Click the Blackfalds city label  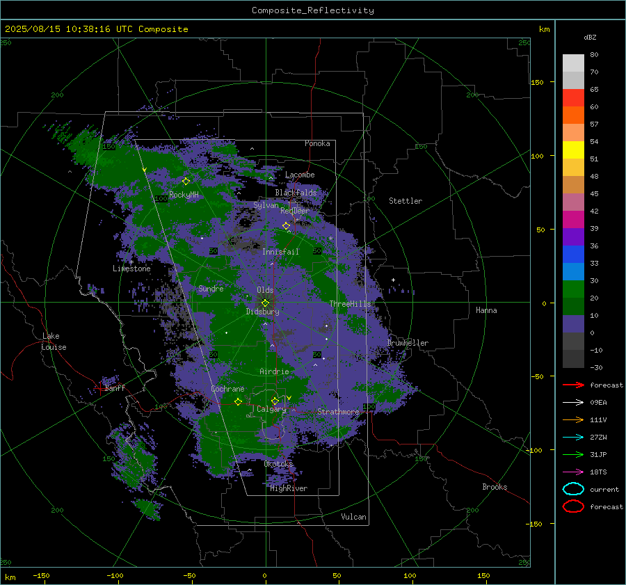click(296, 193)
